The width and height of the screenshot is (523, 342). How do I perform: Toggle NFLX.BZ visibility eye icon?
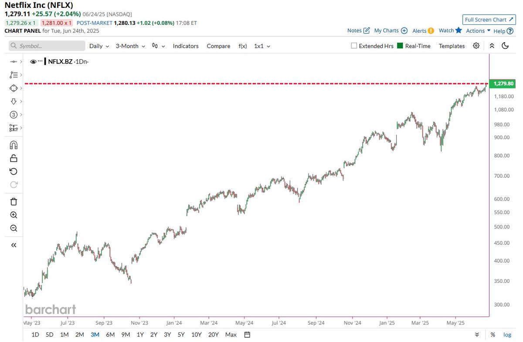click(33, 62)
